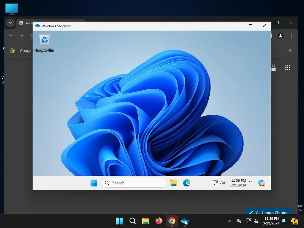Launch Firefox from host taskbar
The width and height of the screenshot is (304, 228).
pyautogui.click(x=159, y=221)
